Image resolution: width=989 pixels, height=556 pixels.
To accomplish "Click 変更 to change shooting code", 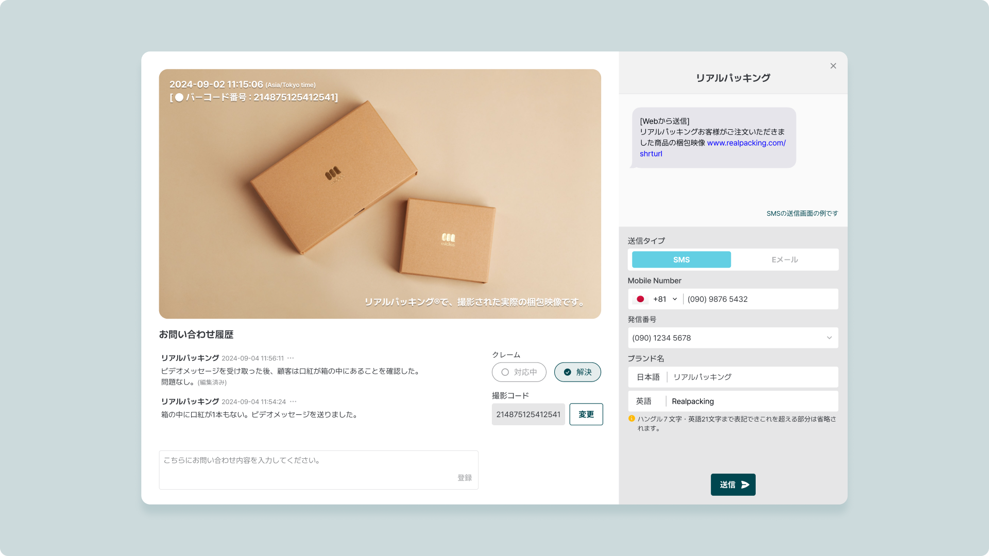I will pyautogui.click(x=586, y=414).
